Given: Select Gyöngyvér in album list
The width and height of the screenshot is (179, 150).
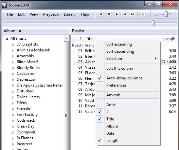Looking at the screenshot, I should 26,132.
